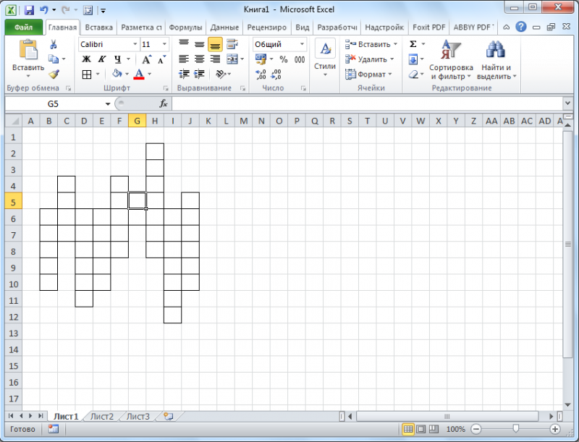
Task: Click the Zoom In plus button
Action: pyautogui.click(x=555, y=429)
